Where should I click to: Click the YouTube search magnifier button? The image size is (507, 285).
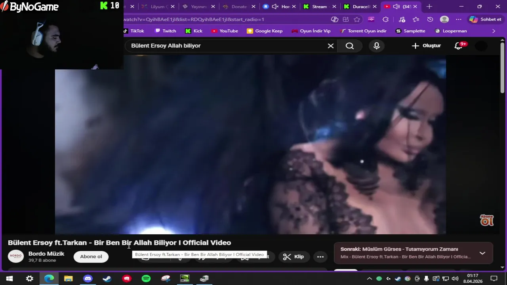coord(350,46)
